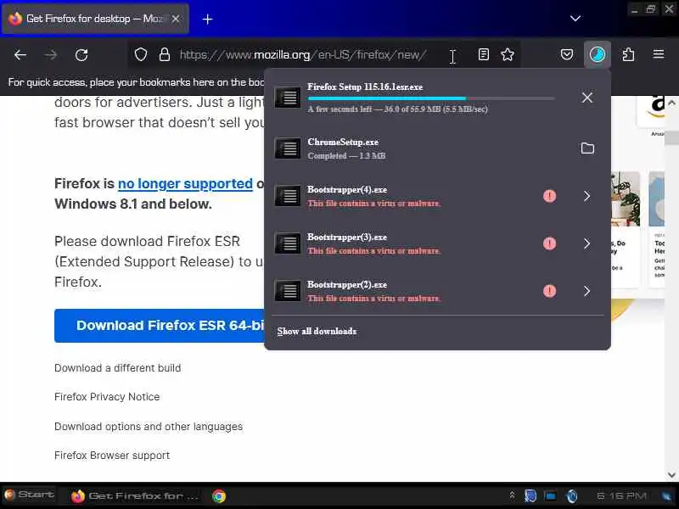Click the Firefox Setup download progress bar
This screenshot has width=679, height=509.
click(431, 98)
